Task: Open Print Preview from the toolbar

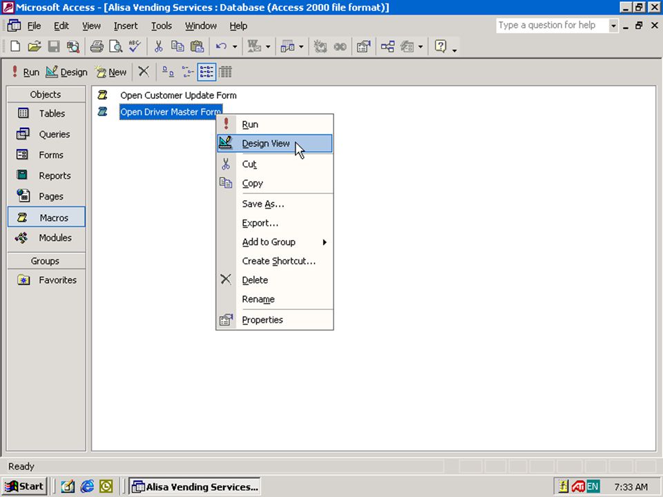Action: click(x=115, y=46)
